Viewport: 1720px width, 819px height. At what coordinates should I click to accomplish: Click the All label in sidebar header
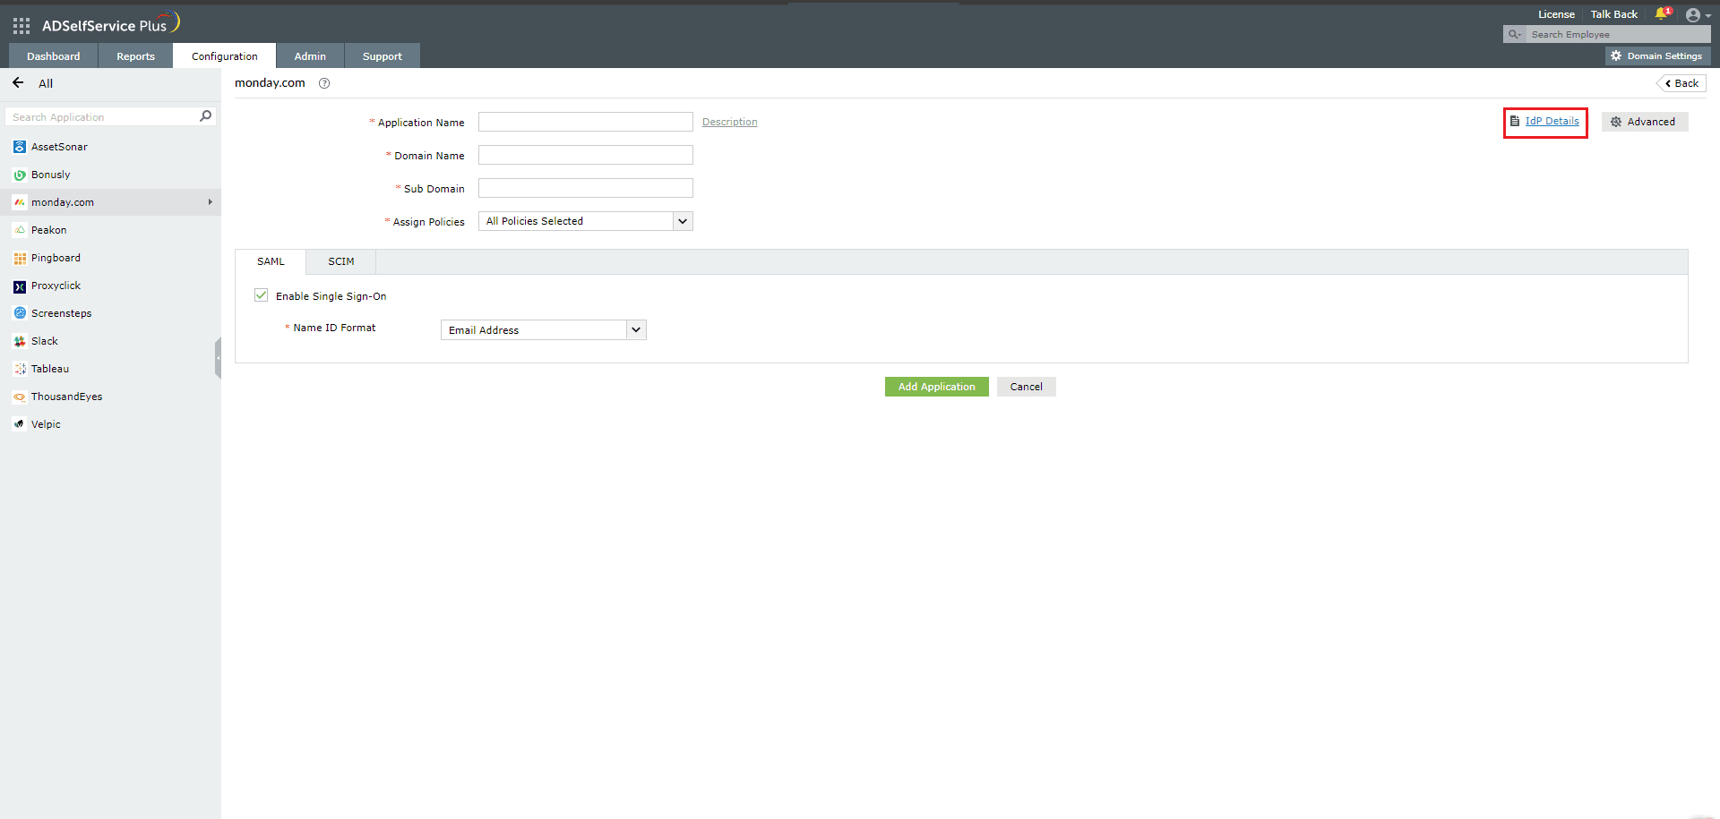46,83
